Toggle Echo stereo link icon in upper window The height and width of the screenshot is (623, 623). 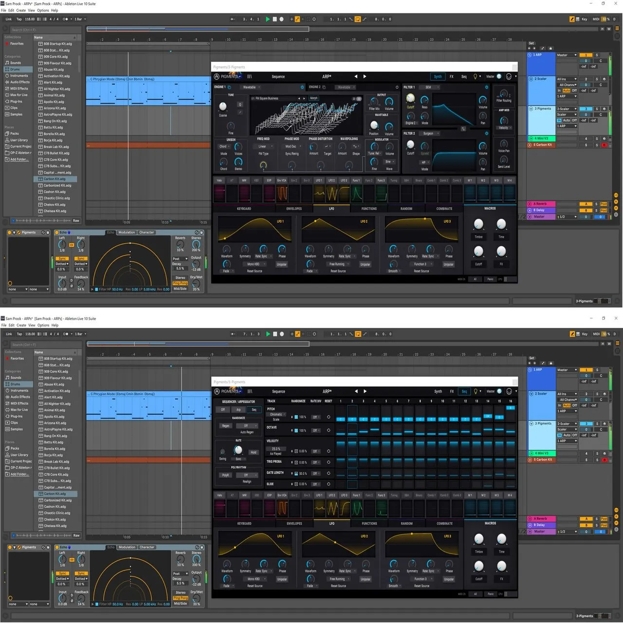click(x=72, y=245)
